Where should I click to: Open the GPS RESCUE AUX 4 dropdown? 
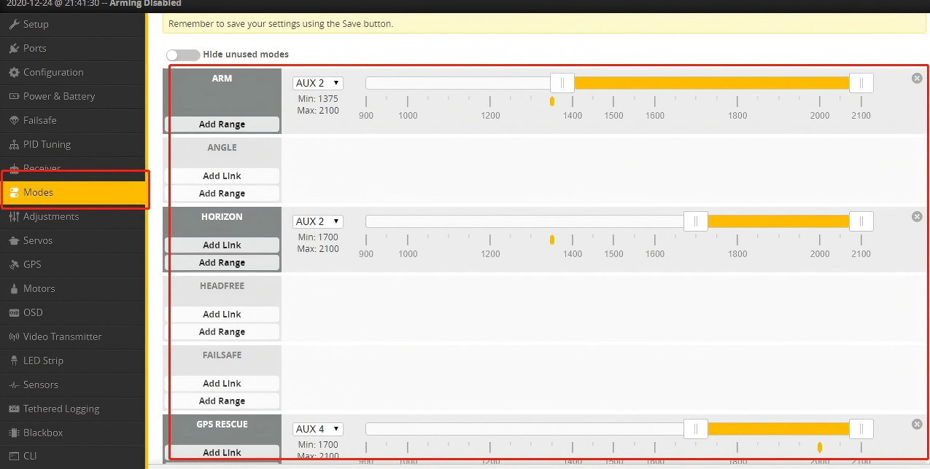pos(318,429)
